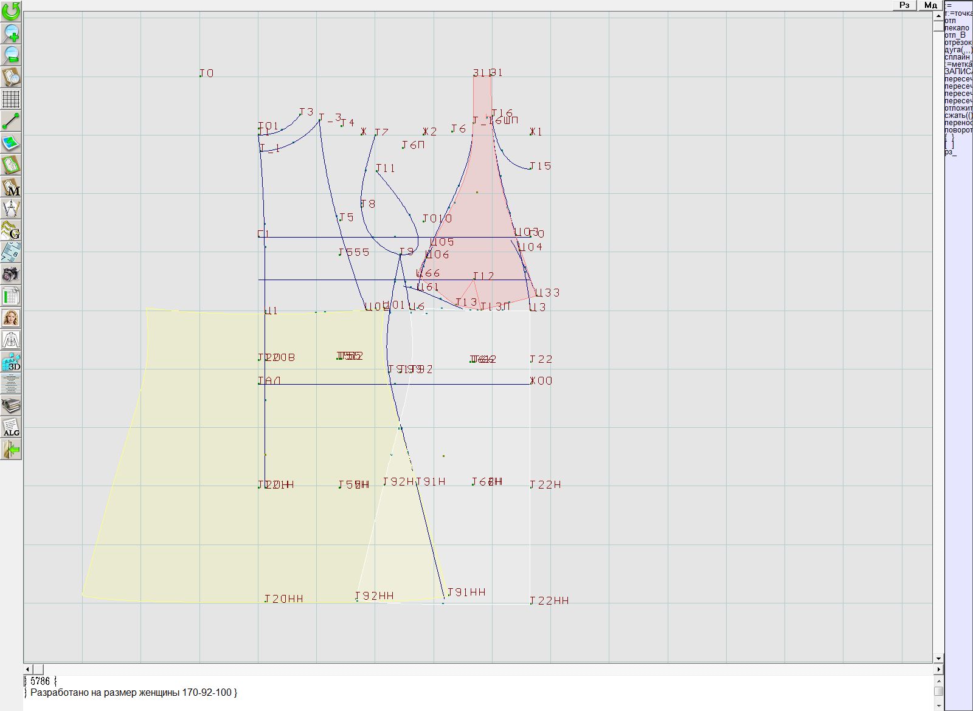Viewport: 973px width, 711px height.
Task: Toggle the grid display icon
Action: point(11,98)
